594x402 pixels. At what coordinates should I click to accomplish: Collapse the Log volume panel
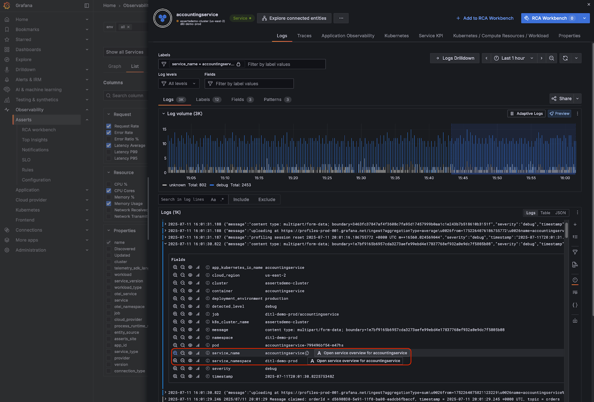pos(163,114)
